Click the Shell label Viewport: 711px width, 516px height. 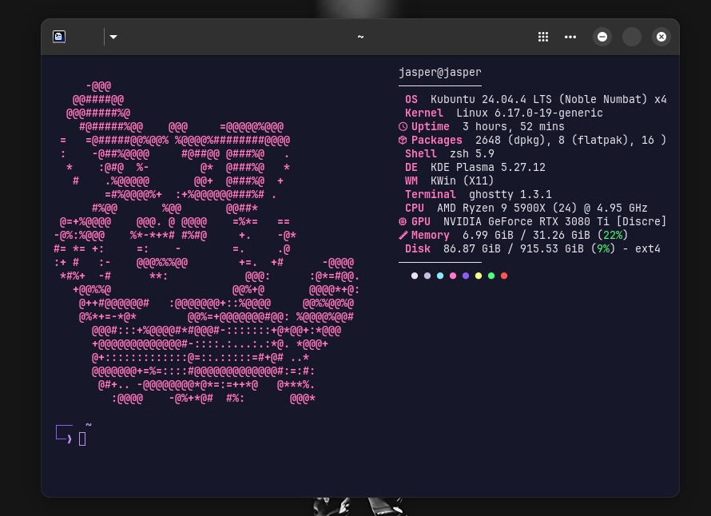[421, 153]
